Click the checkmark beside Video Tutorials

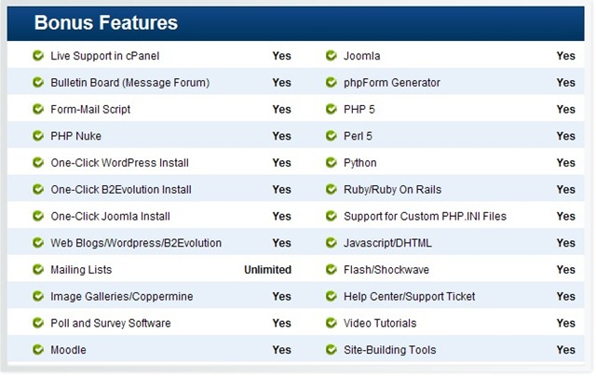pyautogui.click(x=332, y=323)
